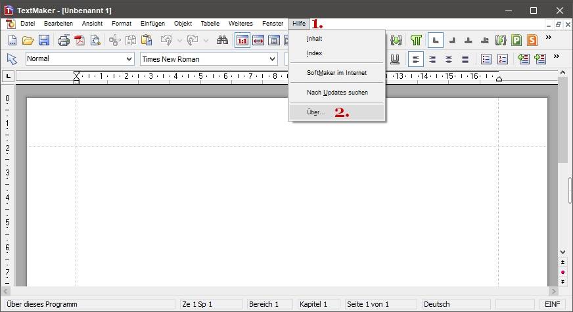Print the document with the printer icon
Image resolution: width=573 pixels, height=312 pixels.
pyautogui.click(x=64, y=40)
